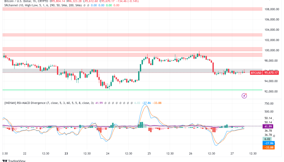284x162 pixels.
Task: Click the 41.99 purple RSI value tag
Action: click(x=268, y=127)
